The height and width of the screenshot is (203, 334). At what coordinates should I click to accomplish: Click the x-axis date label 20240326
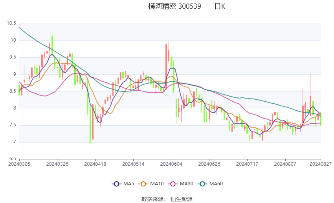click(x=57, y=164)
